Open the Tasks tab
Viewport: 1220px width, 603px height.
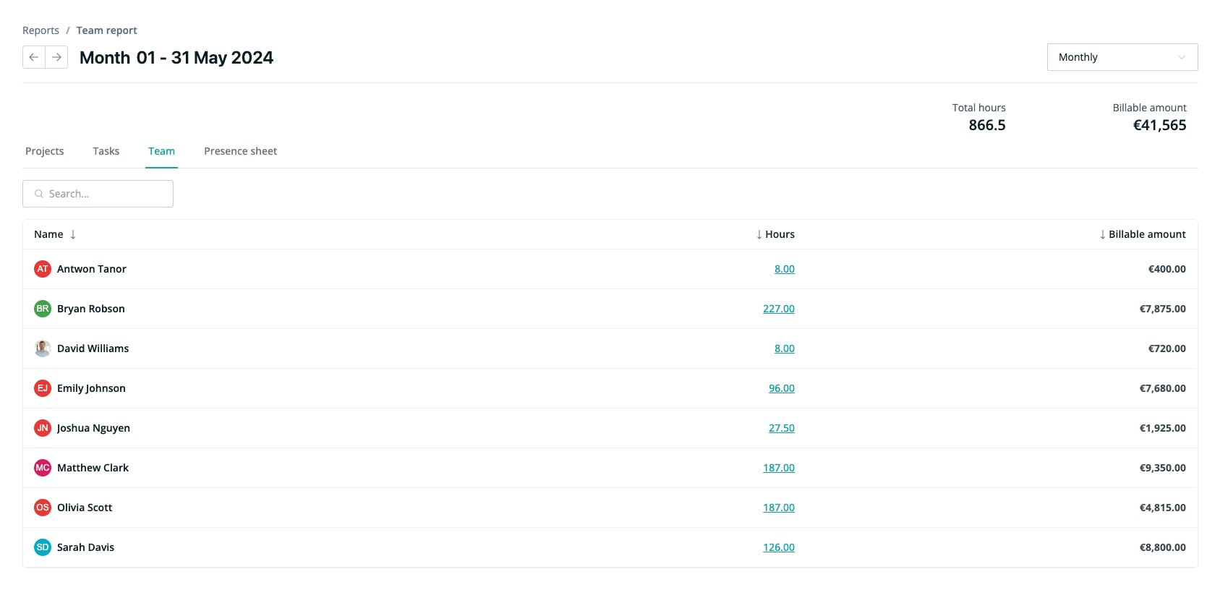(x=106, y=151)
